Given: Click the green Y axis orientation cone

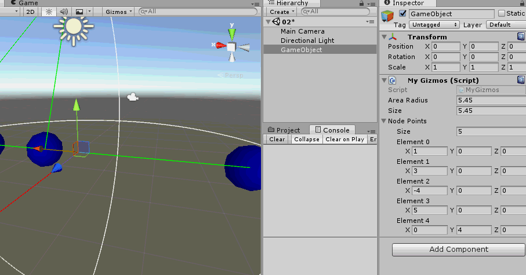Looking at the screenshot, I should pyautogui.click(x=232, y=34).
